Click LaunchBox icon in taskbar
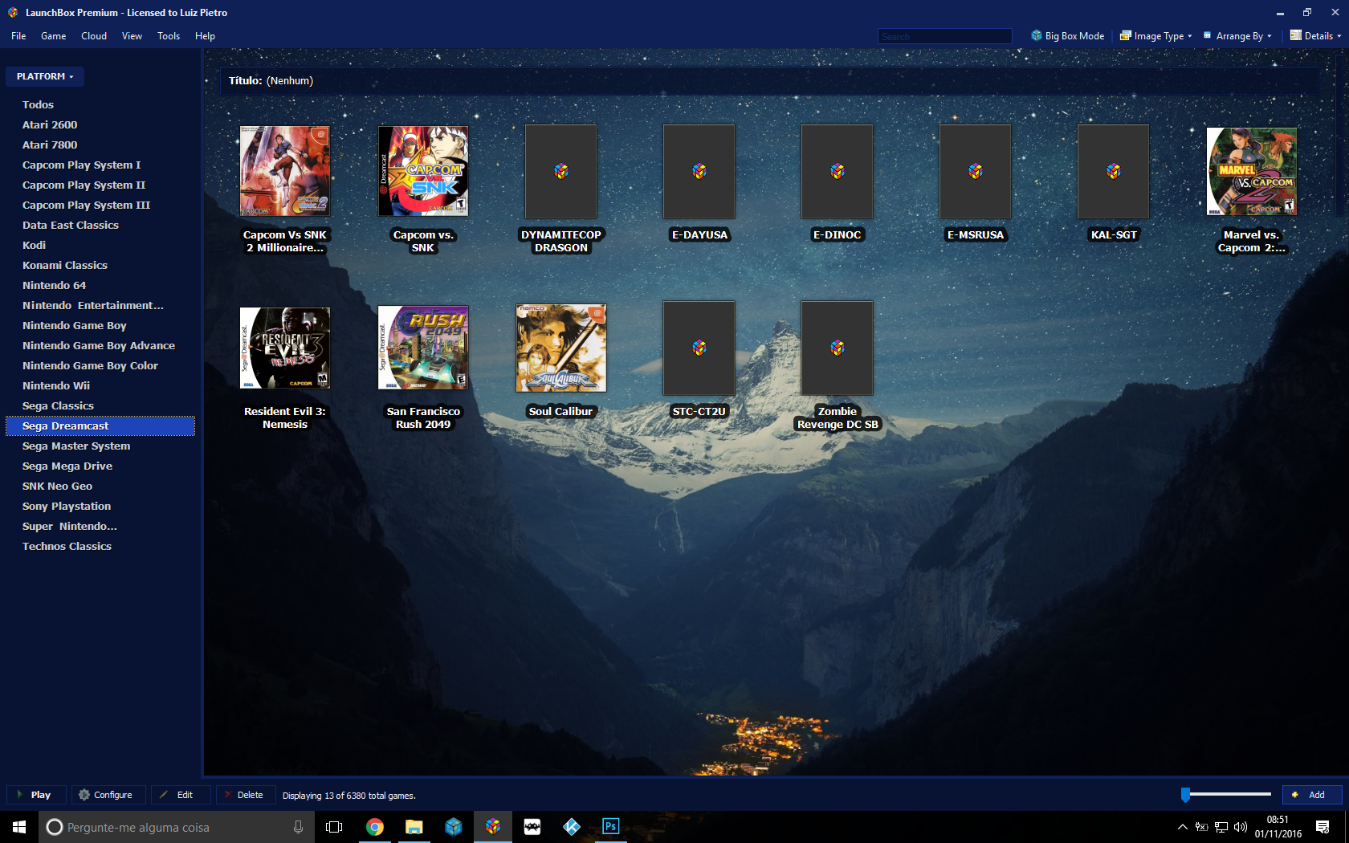Screen dimensions: 1349x843 (492, 827)
